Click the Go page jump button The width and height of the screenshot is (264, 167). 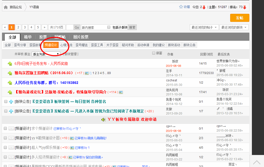click(x=77, y=27)
